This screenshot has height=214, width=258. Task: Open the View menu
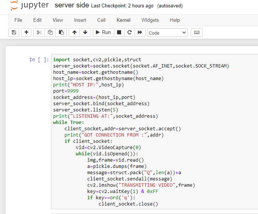coord(58,20)
